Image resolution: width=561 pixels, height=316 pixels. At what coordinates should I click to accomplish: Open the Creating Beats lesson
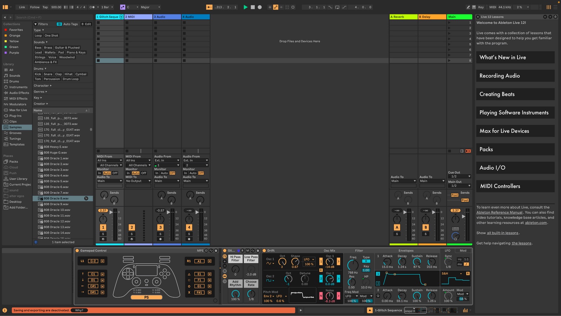click(515, 94)
